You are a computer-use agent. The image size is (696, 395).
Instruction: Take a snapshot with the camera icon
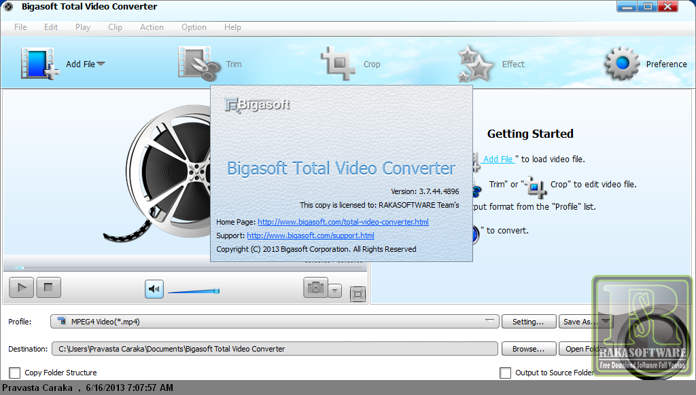point(315,288)
